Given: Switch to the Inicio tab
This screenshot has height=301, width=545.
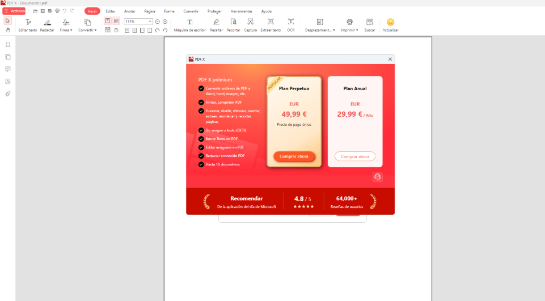Looking at the screenshot, I should pyautogui.click(x=92, y=11).
